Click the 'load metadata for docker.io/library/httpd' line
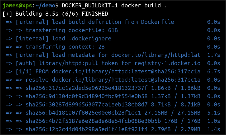 (108, 55)
